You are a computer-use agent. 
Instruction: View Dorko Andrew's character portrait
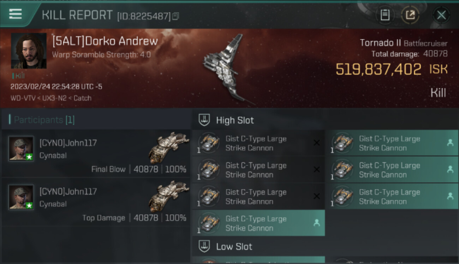pos(29,51)
